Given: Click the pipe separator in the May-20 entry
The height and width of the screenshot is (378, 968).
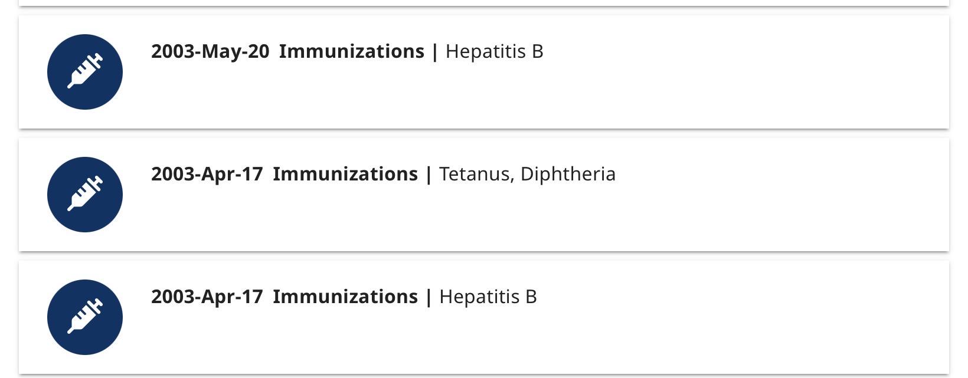Looking at the screenshot, I should (x=435, y=51).
